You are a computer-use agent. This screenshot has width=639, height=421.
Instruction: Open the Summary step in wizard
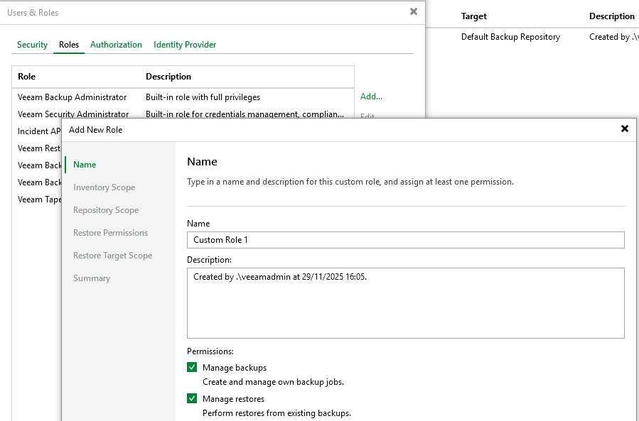pyautogui.click(x=92, y=278)
